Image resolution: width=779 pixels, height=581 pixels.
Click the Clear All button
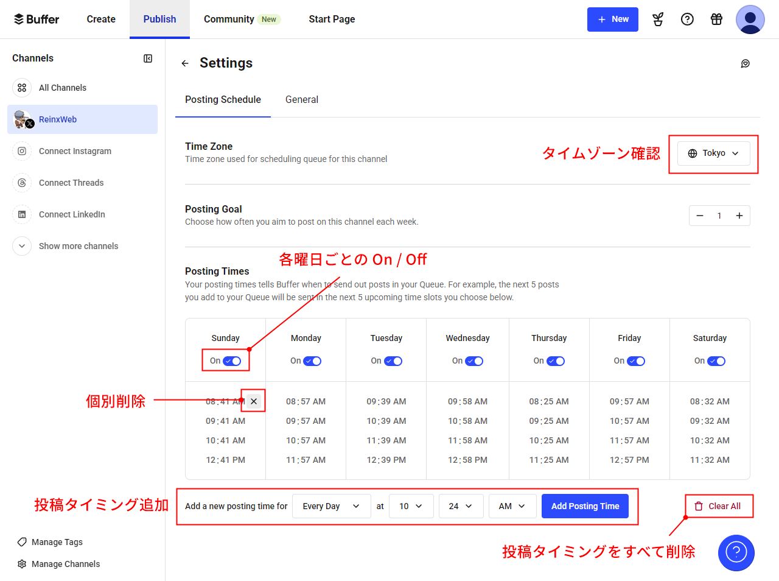(x=718, y=506)
